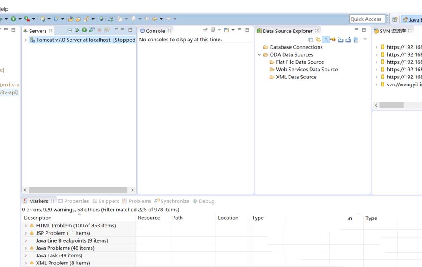This screenshot has width=422, height=267.
Task: Open the Back history dropdown arrow
Action: point(161,19)
